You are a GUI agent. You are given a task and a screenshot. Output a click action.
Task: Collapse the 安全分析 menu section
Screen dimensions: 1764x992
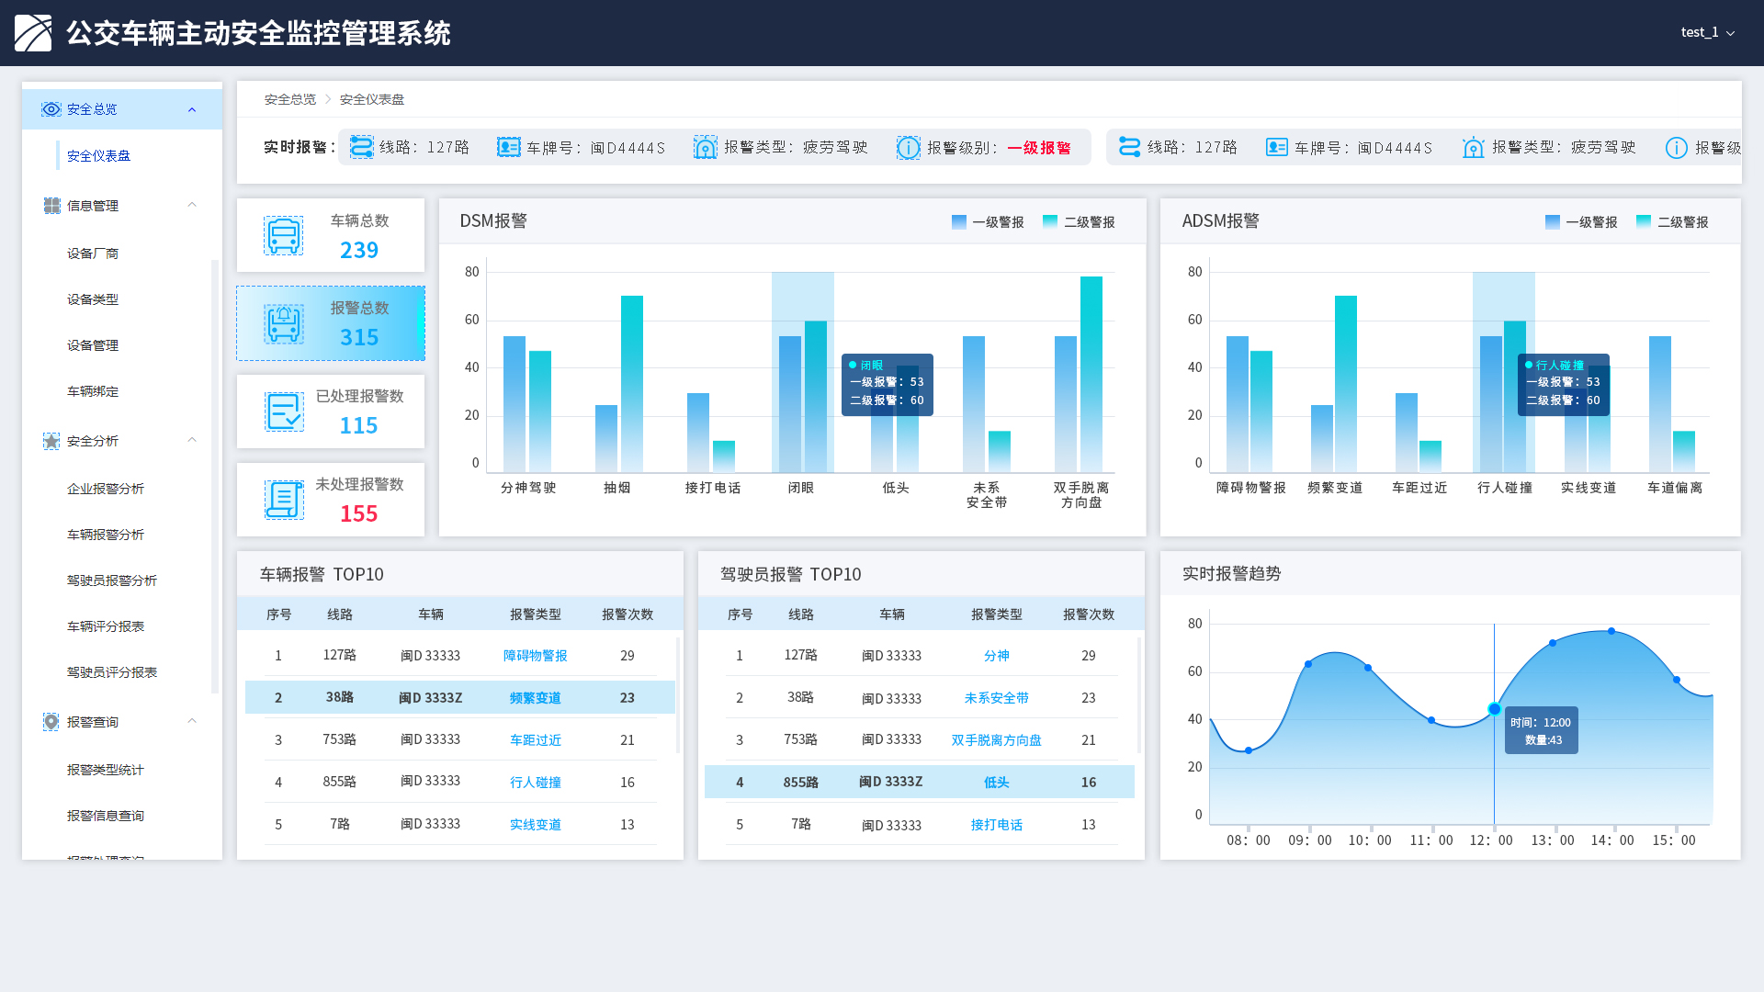pos(192,440)
